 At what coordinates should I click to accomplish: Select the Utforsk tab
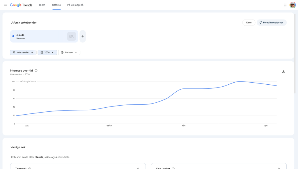[56, 5]
